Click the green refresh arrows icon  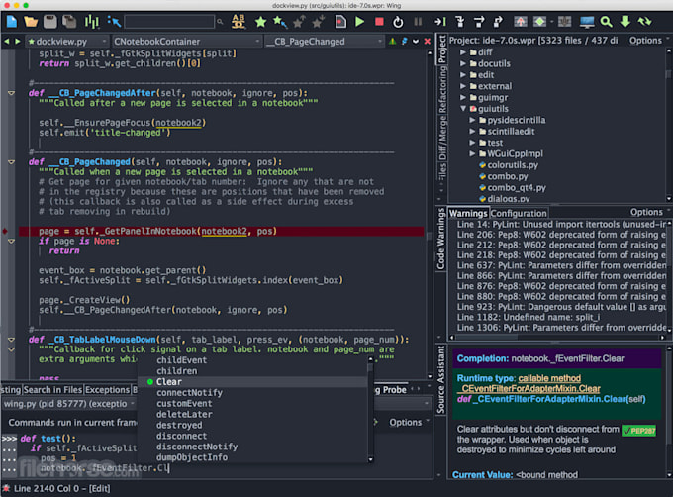coord(644,21)
